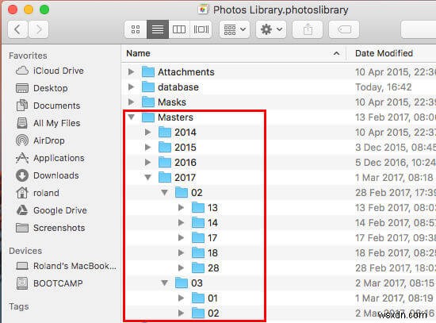Select folder 17 inside 02

(205, 237)
